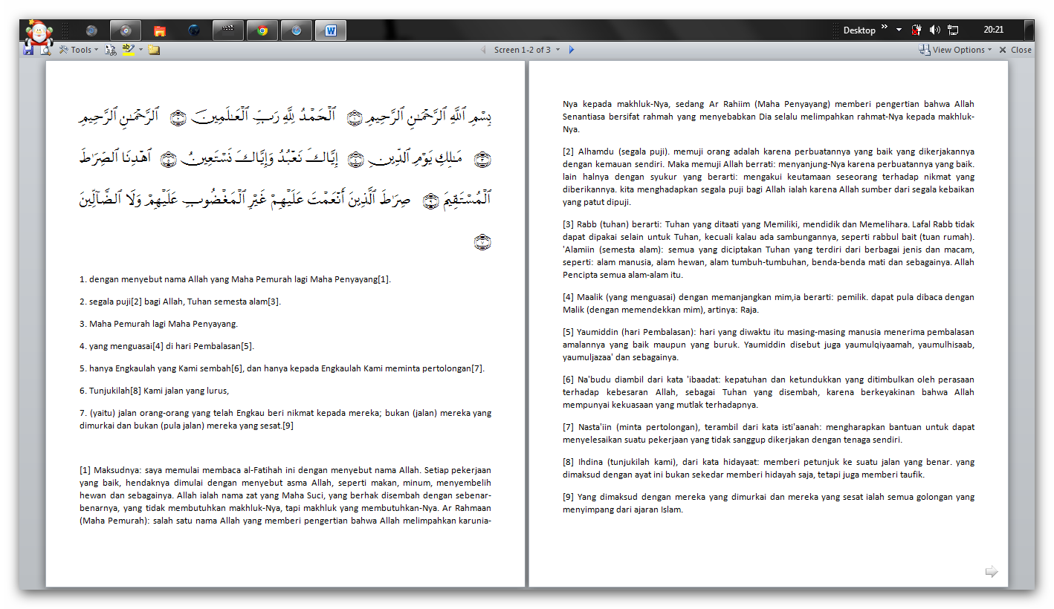Open the disc media app on the taskbar
This screenshot has width=1054, height=609.
pos(126,30)
